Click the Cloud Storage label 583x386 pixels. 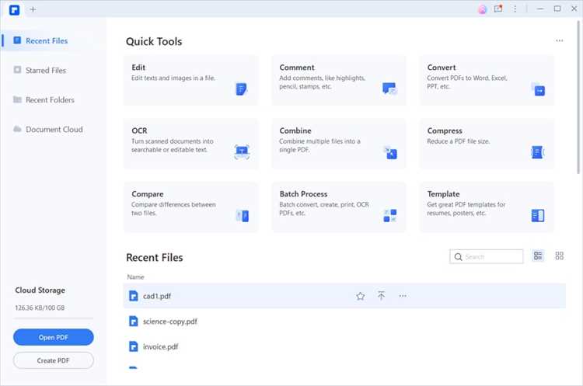pos(40,290)
